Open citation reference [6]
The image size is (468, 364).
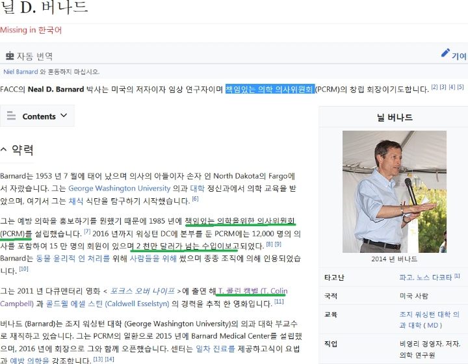(195, 199)
